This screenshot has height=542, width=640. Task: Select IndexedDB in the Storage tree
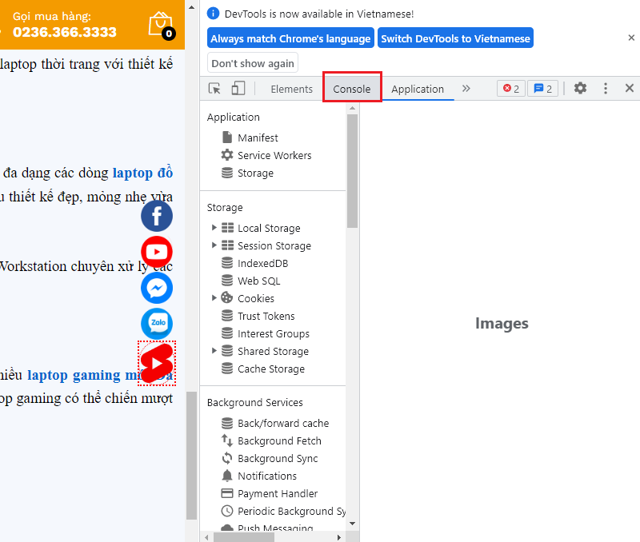pyautogui.click(x=254, y=263)
